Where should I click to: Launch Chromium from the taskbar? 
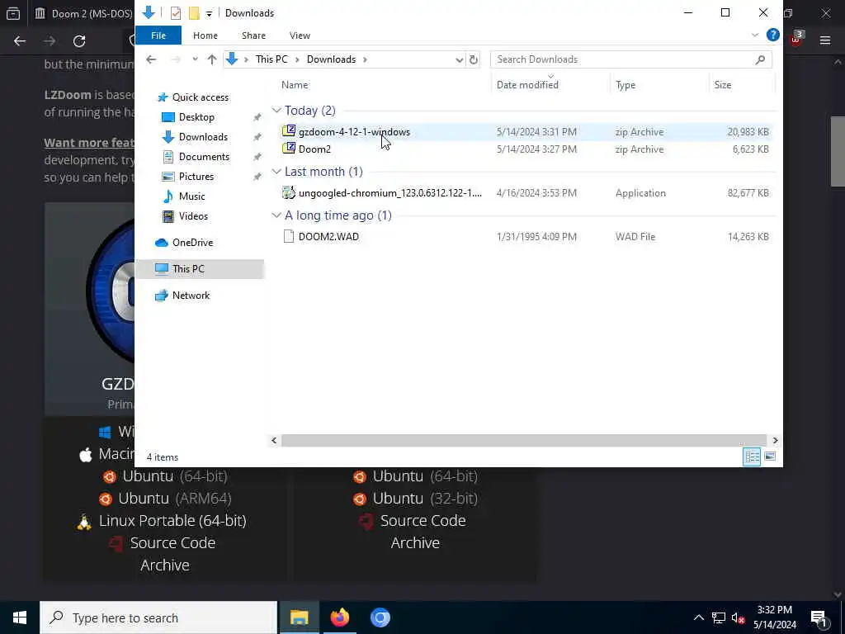tap(380, 617)
